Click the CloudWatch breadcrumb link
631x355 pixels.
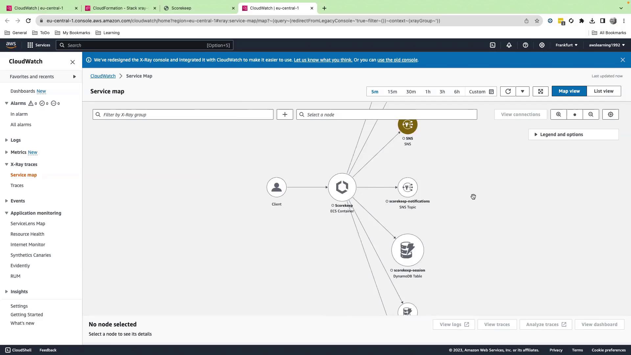103,76
